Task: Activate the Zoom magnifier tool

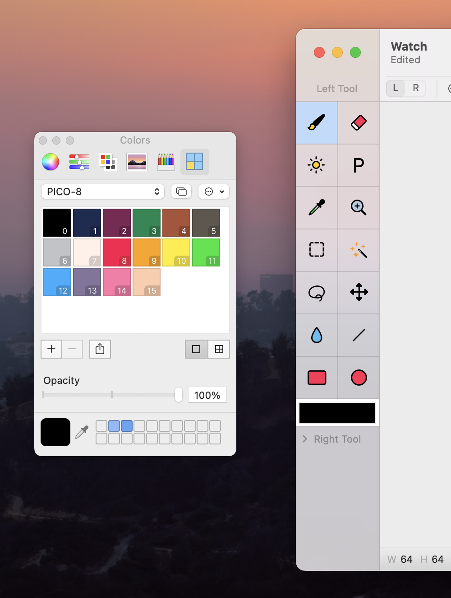Action: point(359,208)
